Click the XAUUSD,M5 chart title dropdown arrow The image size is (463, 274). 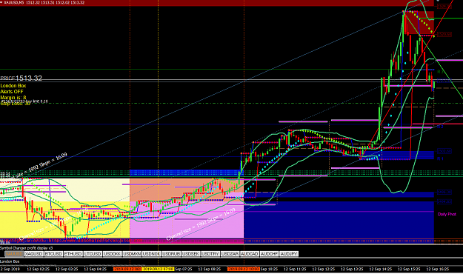pos(1,2)
